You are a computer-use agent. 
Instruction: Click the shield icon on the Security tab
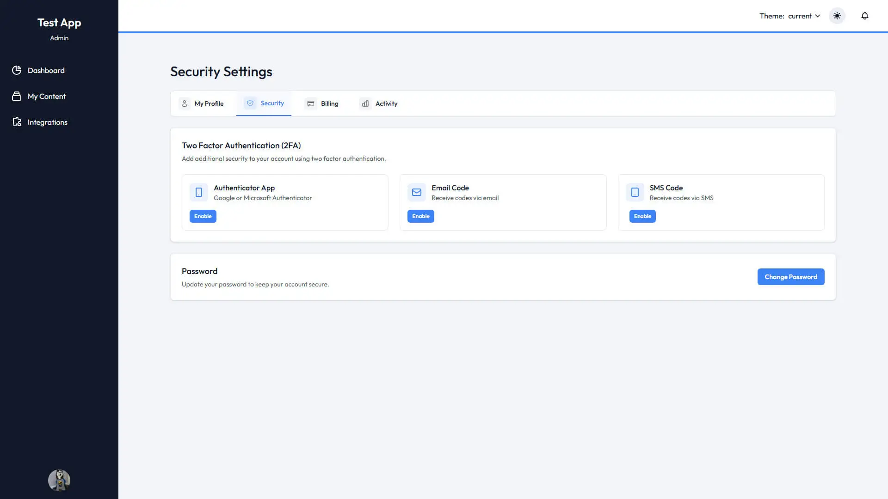(x=250, y=103)
